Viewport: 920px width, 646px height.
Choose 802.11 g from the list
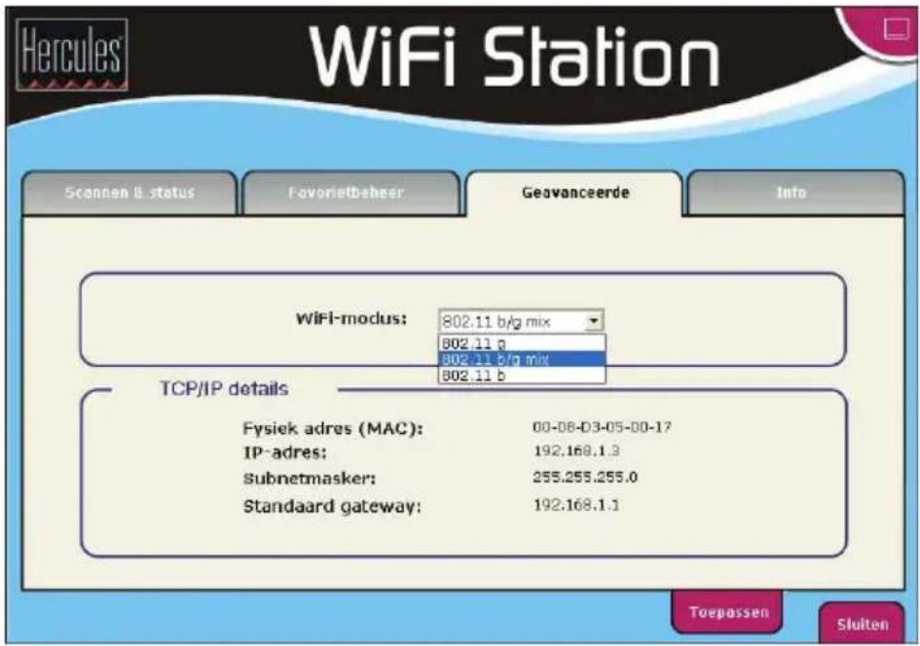(x=522, y=342)
